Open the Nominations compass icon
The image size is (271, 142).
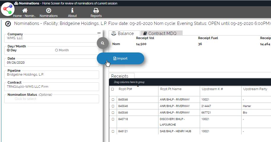(49, 11)
